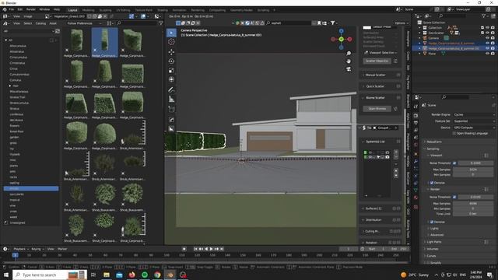This screenshot has height=280, width=498.
Task: Toggle viewport Noise Threshold checkbox
Action: [x=454, y=163]
